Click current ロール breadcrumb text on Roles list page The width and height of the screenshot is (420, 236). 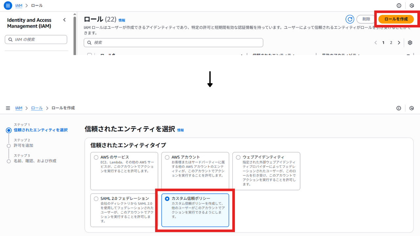point(37,6)
